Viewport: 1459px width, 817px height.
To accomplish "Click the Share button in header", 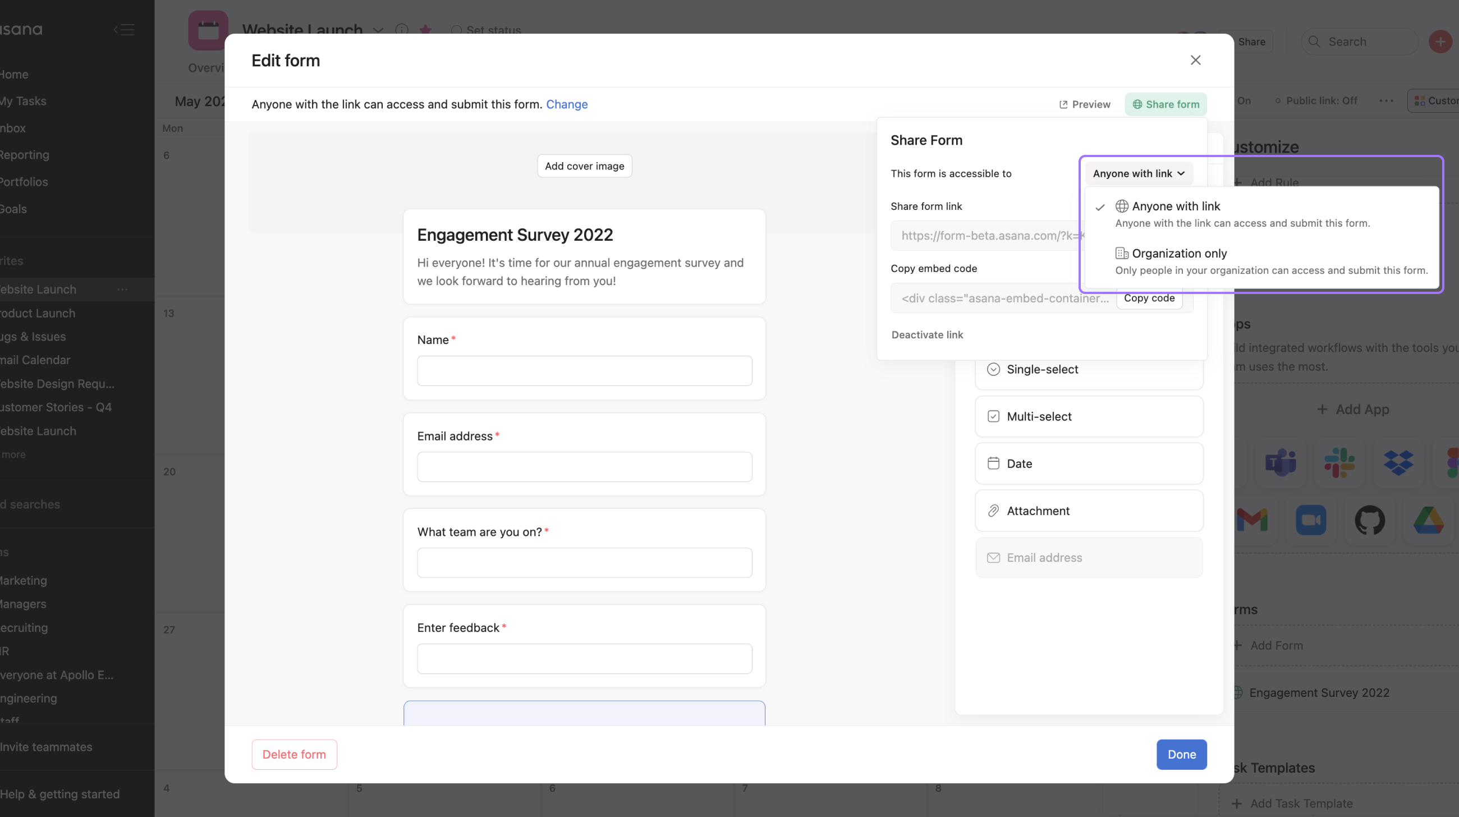I will [1251, 42].
